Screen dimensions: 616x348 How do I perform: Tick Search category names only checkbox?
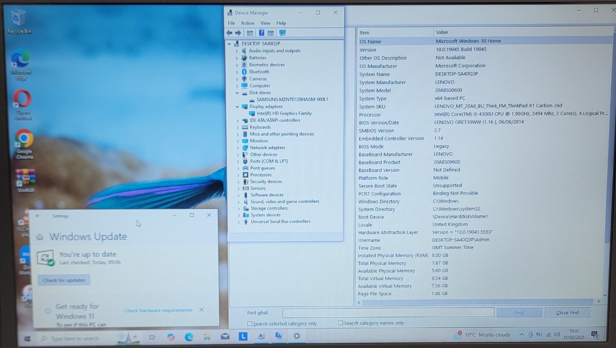[340, 323]
